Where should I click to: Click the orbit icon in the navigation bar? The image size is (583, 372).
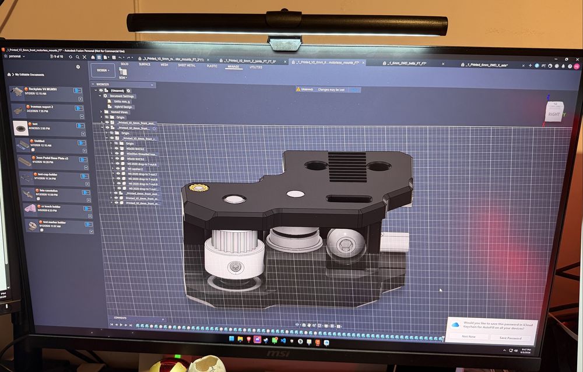[297, 324]
